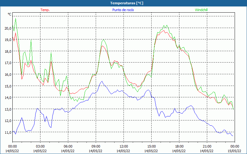The width and height of the screenshot is (247, 154).
Task: Select the 15/05/22 date label
Action: point(234,151)
